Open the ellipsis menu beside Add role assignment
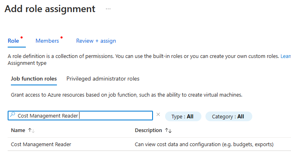 (x=108, y=9)
